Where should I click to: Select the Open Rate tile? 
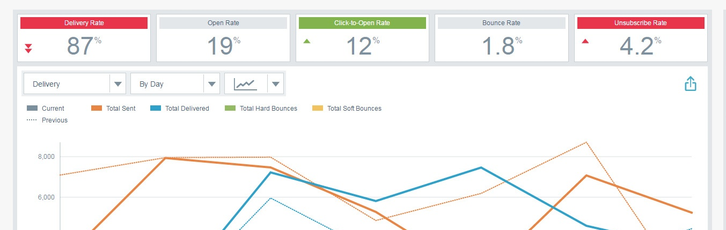tap(223, 38)
